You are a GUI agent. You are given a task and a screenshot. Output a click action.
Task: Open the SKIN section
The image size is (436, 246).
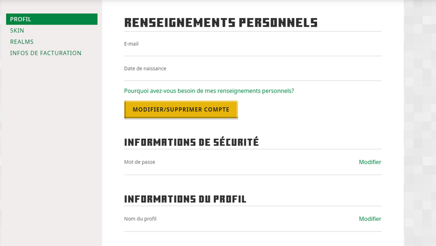click(17, 31)
